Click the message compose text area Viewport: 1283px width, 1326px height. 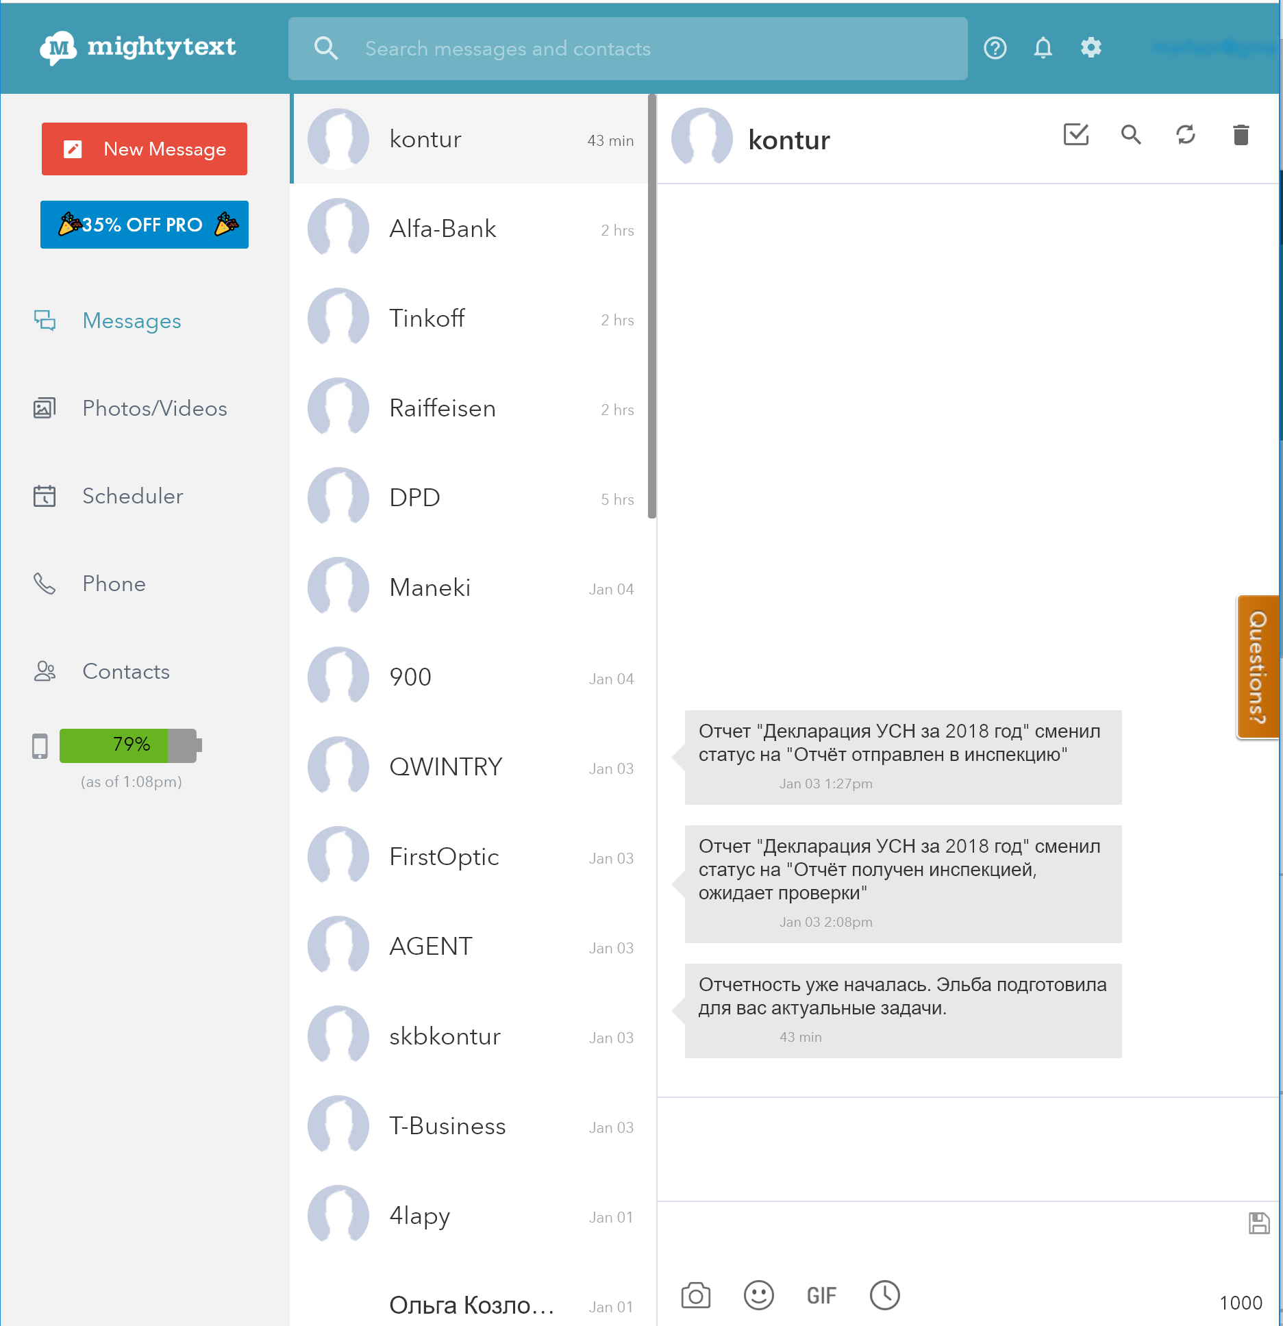click(969, 1149)
